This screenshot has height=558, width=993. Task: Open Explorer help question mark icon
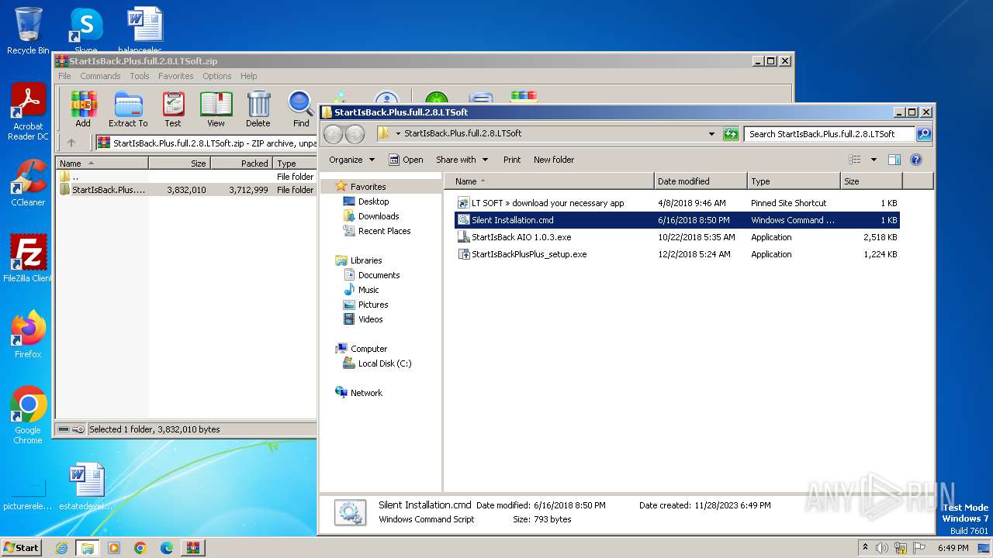[x=915, y=160]
